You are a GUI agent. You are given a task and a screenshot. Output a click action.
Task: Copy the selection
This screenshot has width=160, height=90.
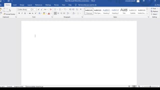click(6, 11)
